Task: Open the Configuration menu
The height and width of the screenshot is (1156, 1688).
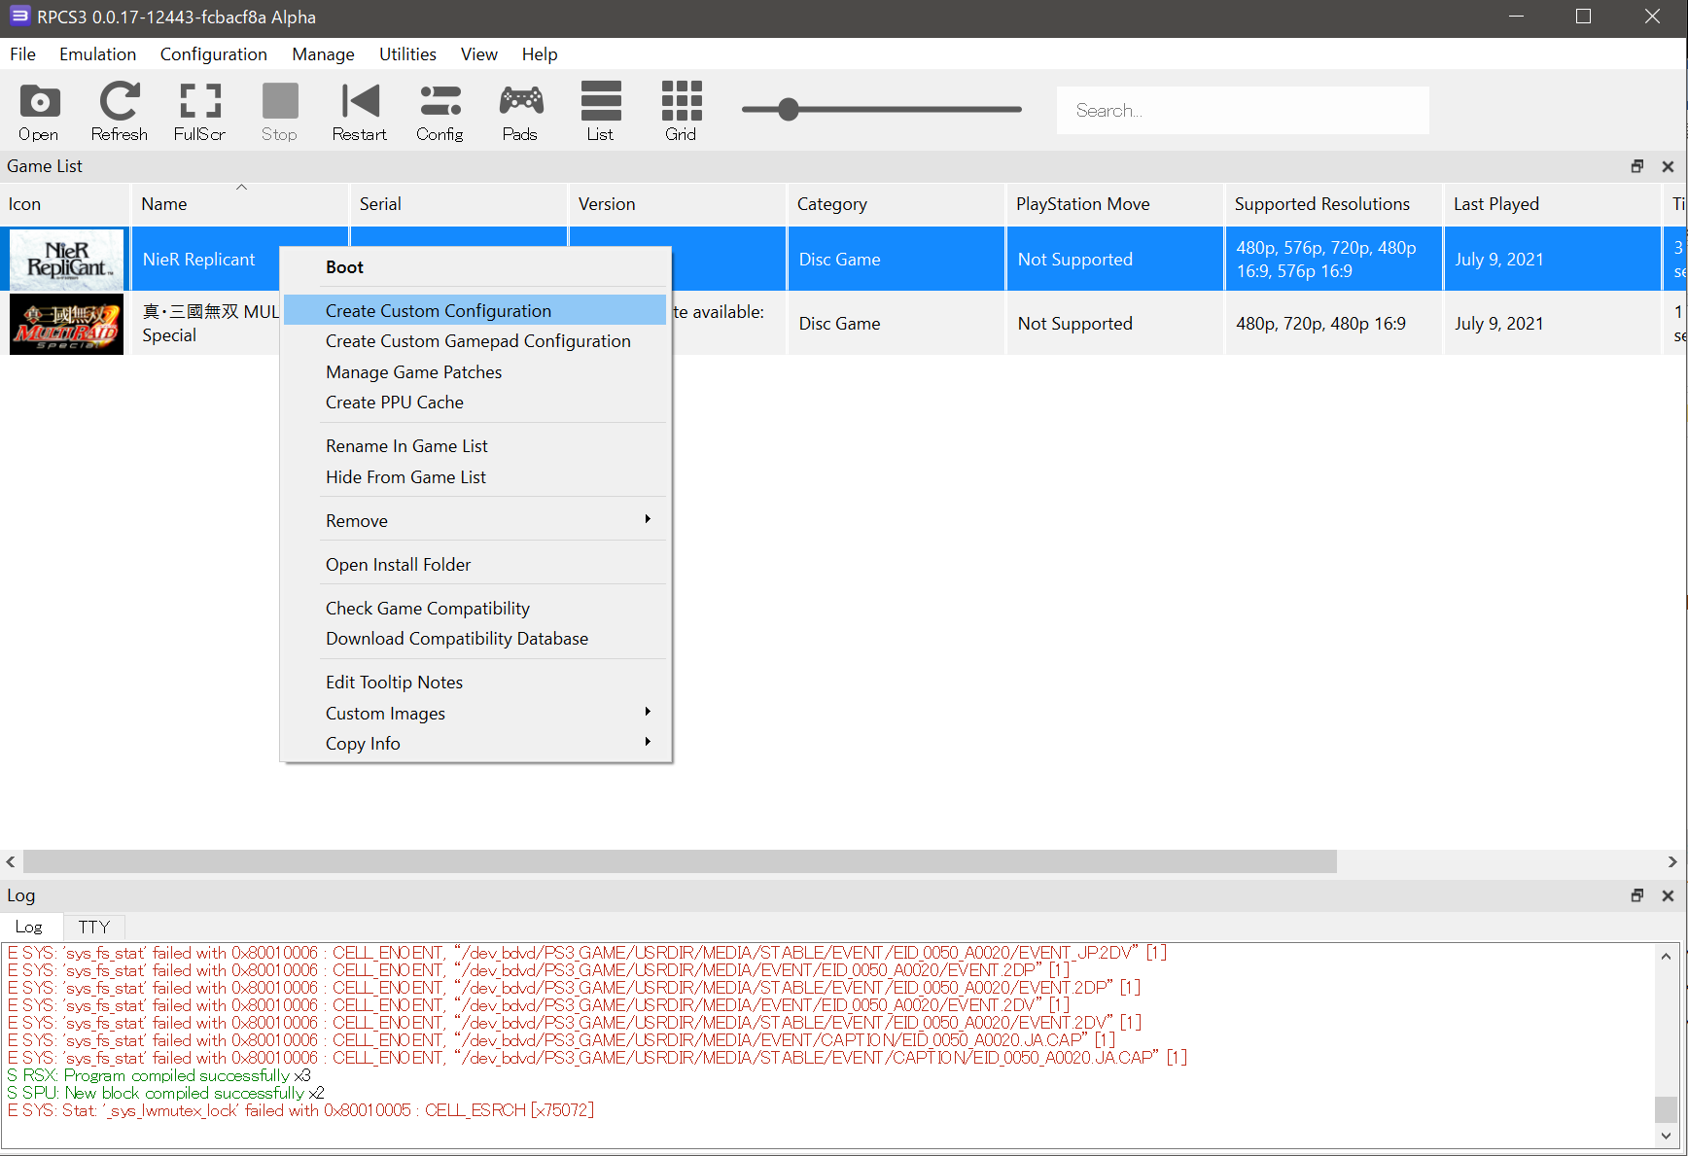Action: [x=213, y=54]
